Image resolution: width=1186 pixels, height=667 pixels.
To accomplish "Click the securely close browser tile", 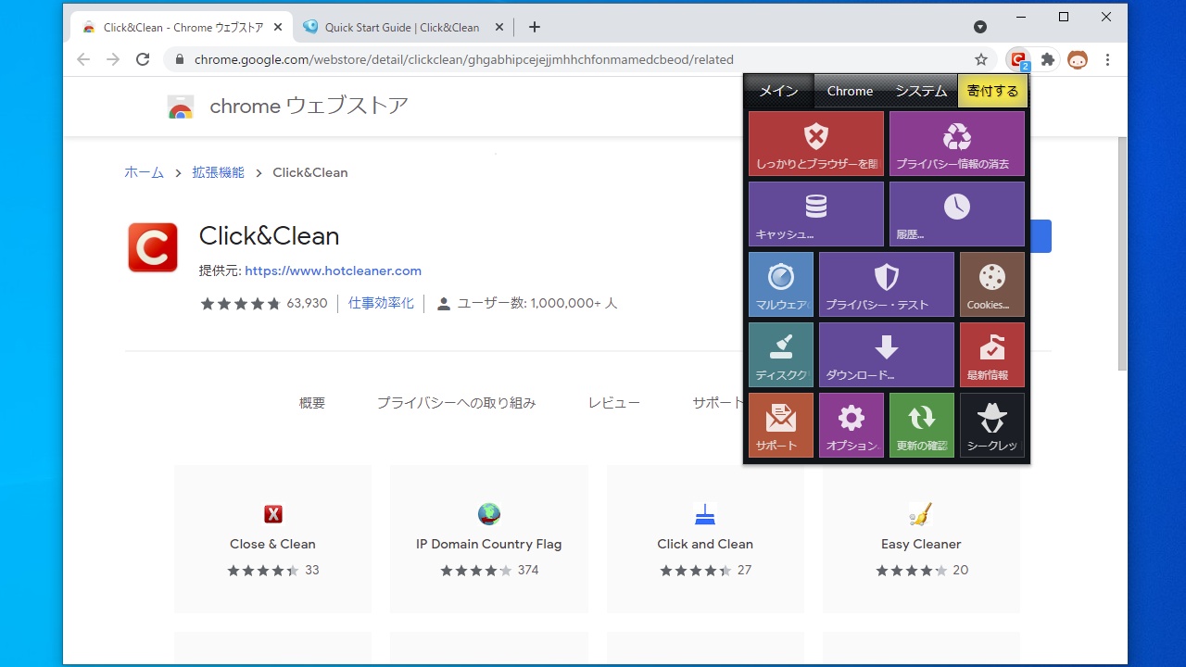I will (815, 144).
